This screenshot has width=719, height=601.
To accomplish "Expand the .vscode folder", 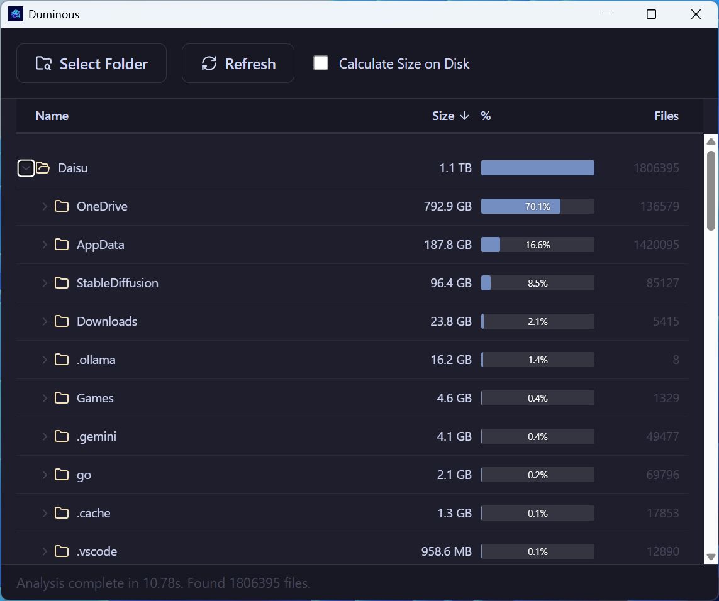I will (44, 551).
